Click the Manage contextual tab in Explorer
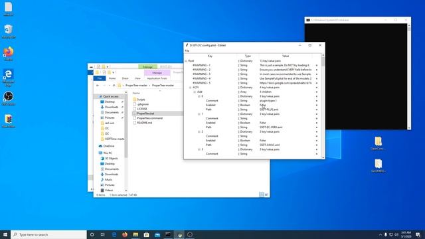 coord(157,73)
